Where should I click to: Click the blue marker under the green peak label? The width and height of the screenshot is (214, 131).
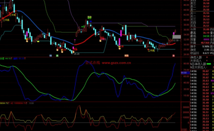(x=91, y=21)
